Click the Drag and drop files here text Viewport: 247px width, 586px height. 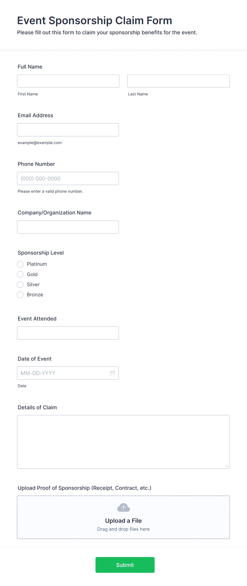(x=123, y=529)
